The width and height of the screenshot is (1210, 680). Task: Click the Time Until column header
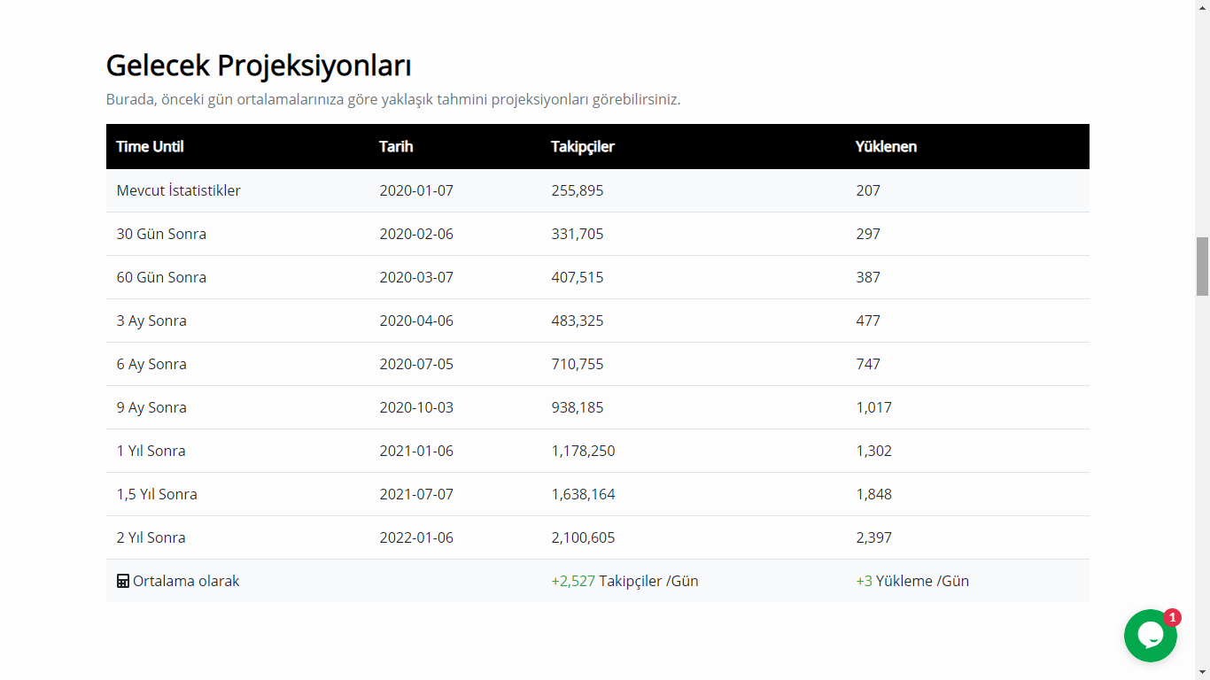tap(150, 147)
